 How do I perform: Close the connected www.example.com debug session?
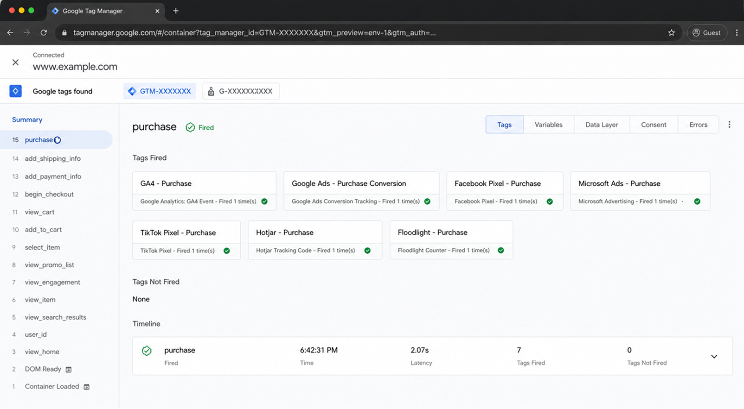pos(15,62)
